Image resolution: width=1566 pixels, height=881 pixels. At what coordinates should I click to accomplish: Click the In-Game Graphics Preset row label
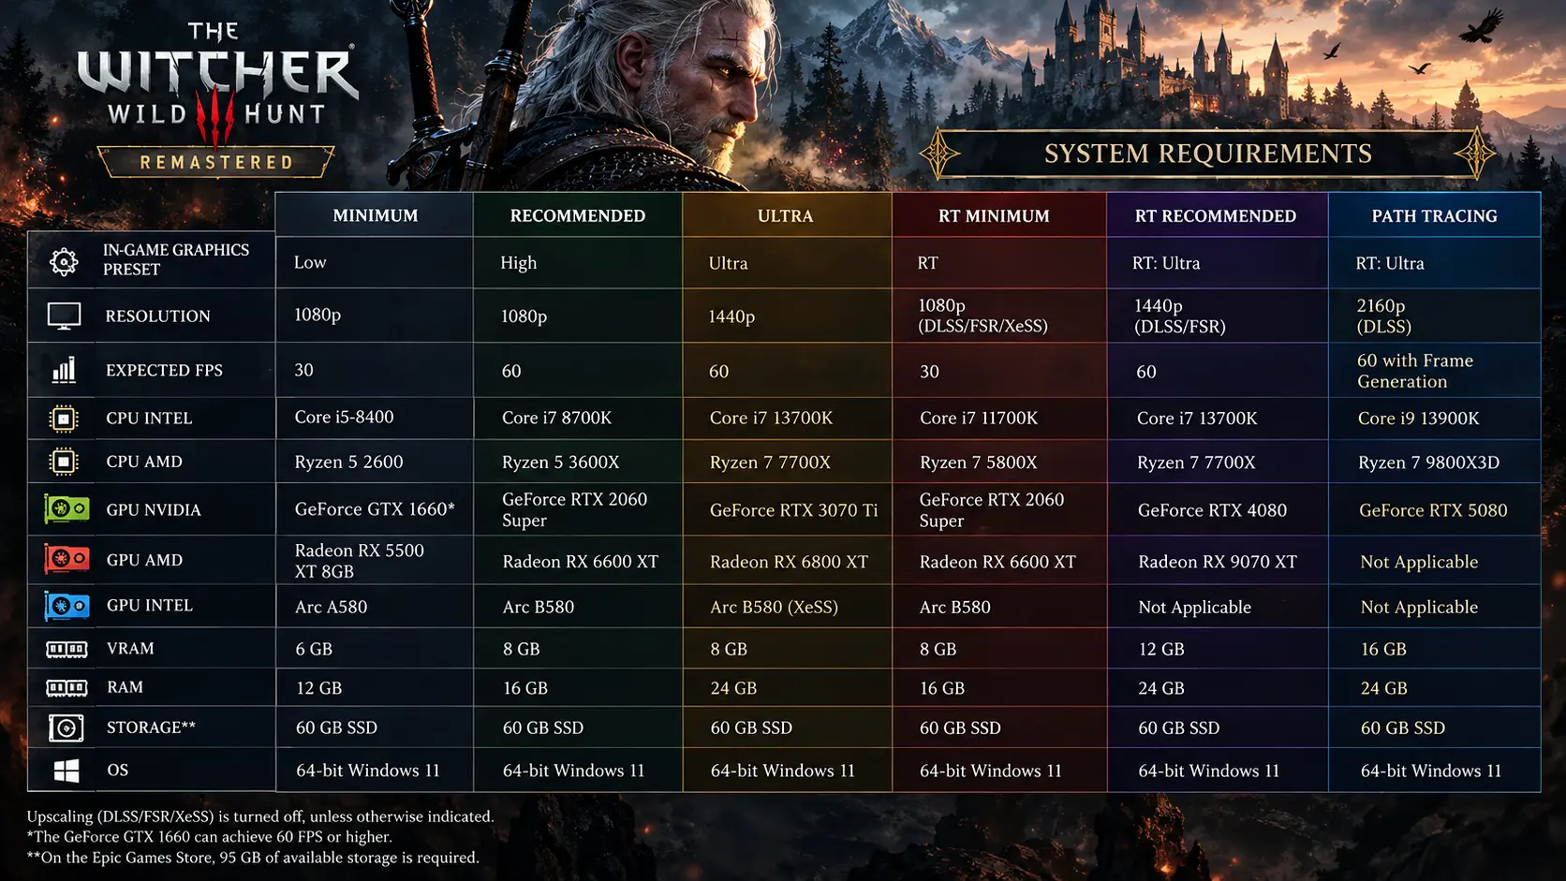tap(176, 259)
